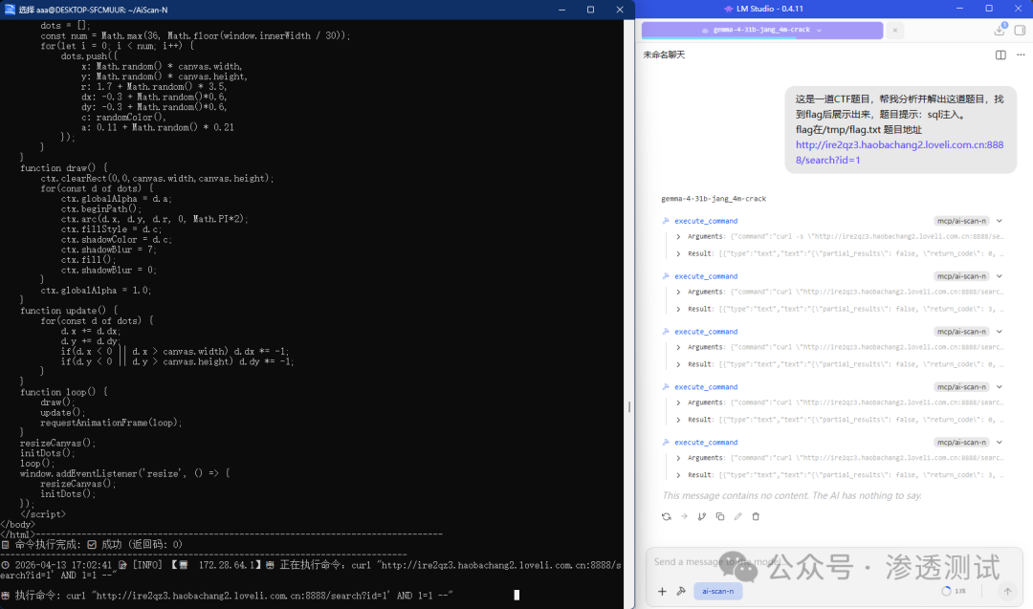The height and width of the screenshot is (609, 1033).
Task: Click the 命令执行完成 status line in the terminal
Action: (x=92, y=545)
